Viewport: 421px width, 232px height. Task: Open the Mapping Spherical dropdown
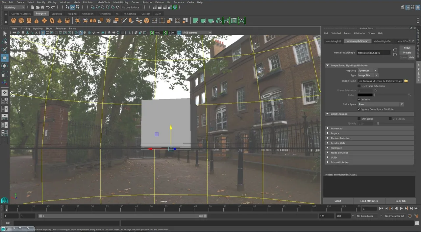(368, 70)
